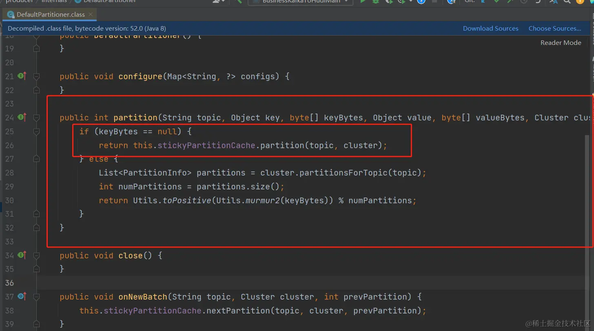Collapse the close method at line 34
Screen dimensions: 594x331
coord(36,255)
